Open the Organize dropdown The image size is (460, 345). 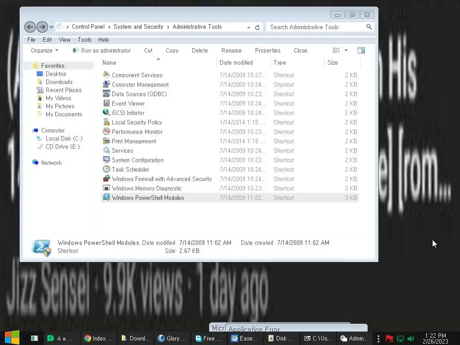point(44,50)
